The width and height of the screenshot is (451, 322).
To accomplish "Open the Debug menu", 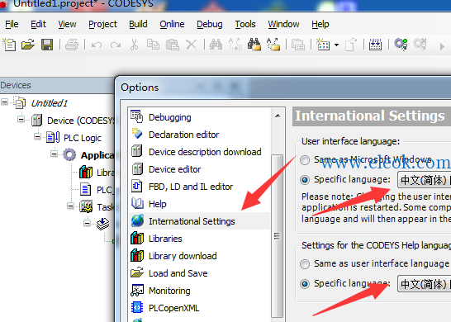I will pos(210,24).
